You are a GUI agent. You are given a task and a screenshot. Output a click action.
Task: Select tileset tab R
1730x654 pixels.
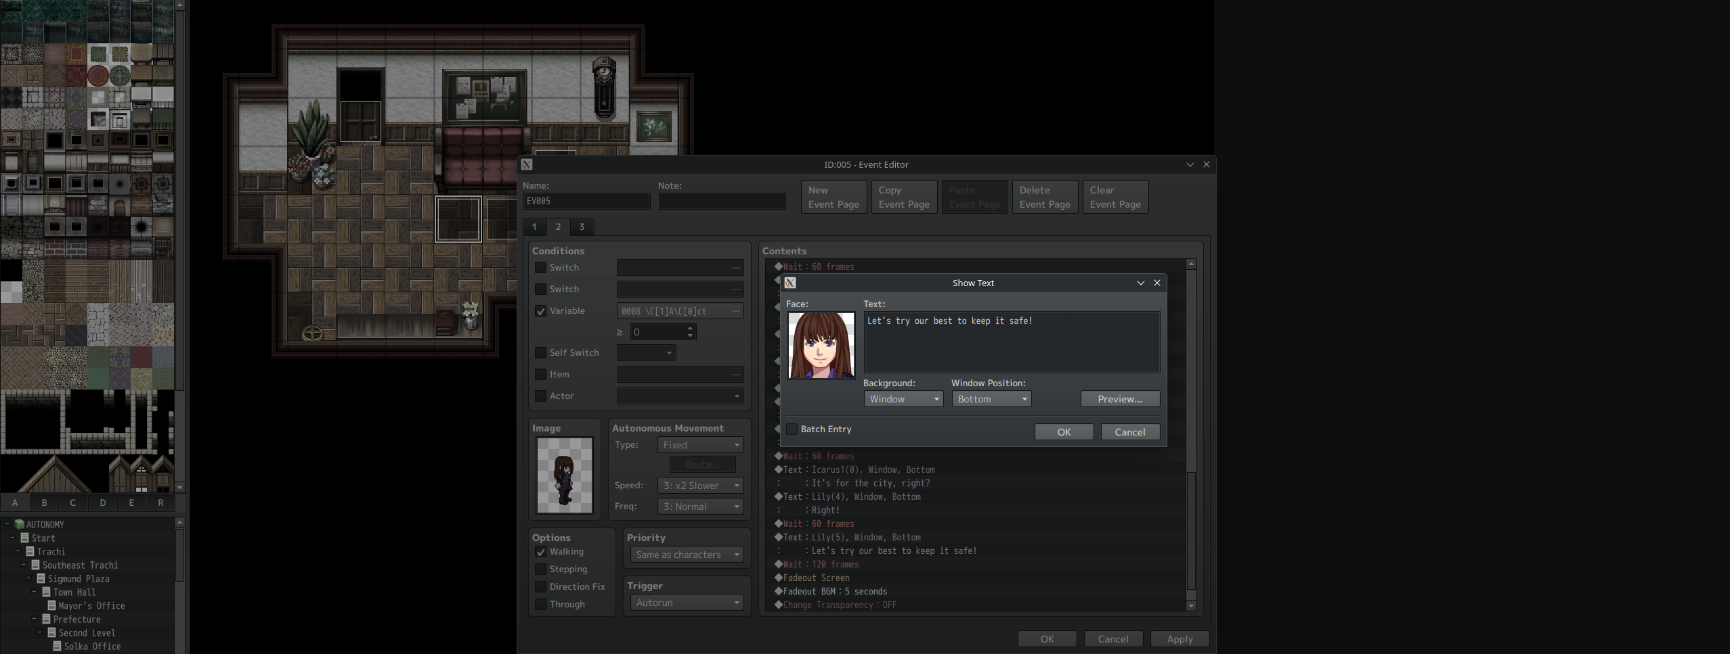(160, 503)
